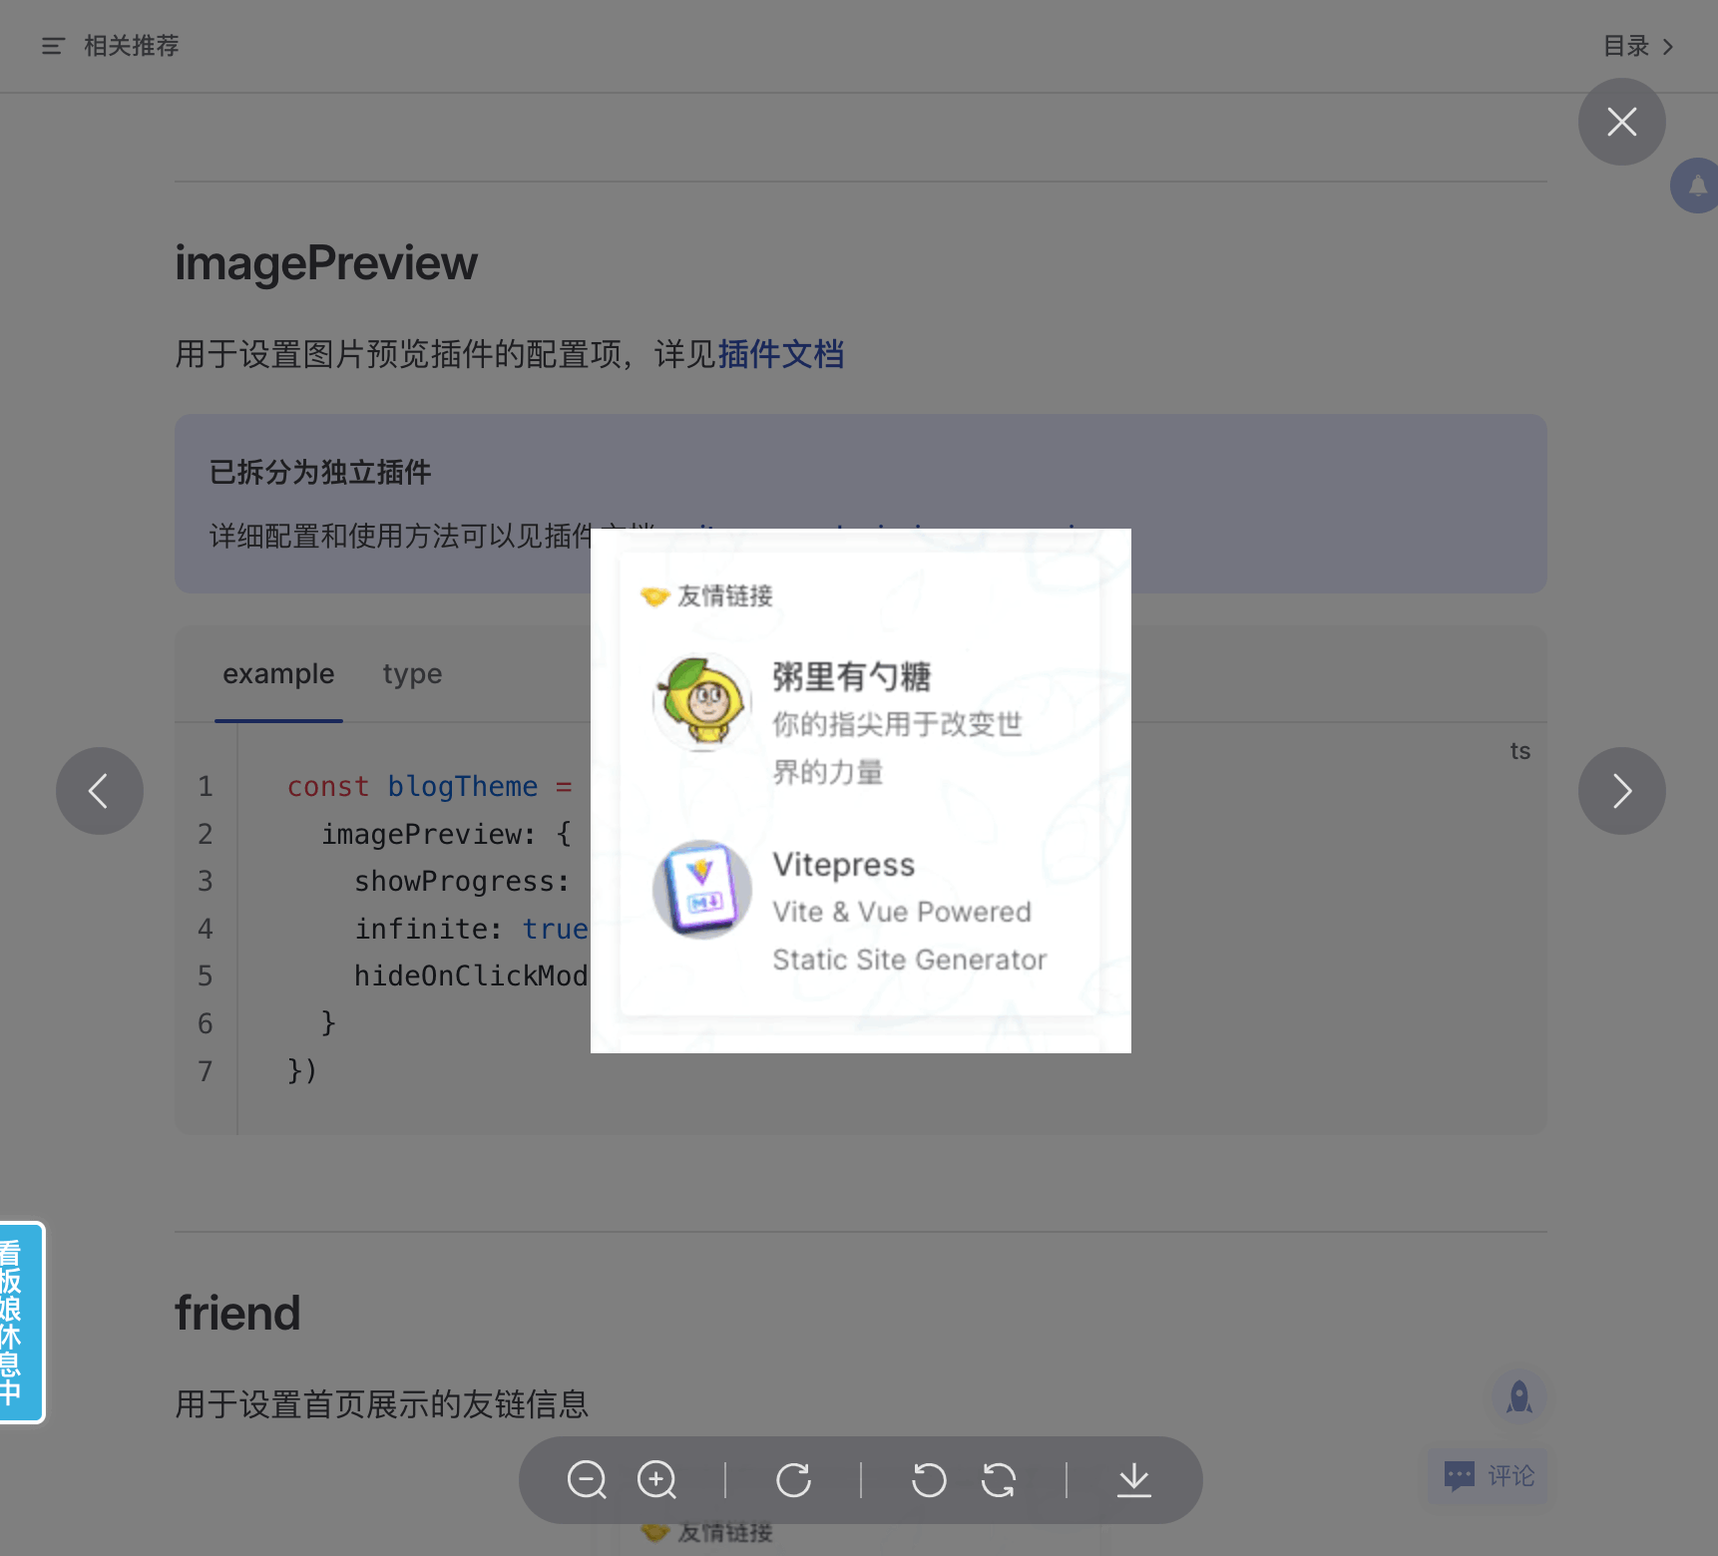Open the bell notification icon
1718x1556 pixels.
point(1696,186)
